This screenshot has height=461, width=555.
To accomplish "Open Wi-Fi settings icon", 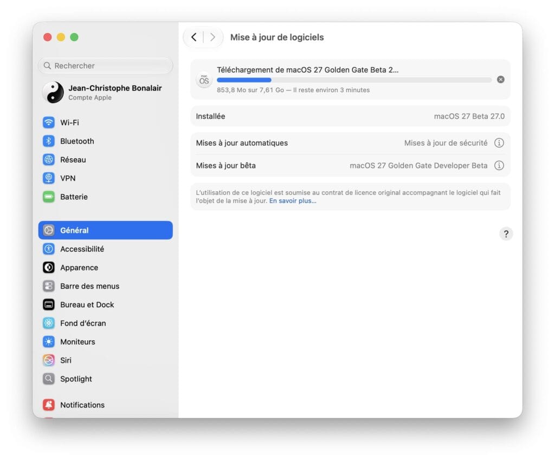I will coord(48,122).
